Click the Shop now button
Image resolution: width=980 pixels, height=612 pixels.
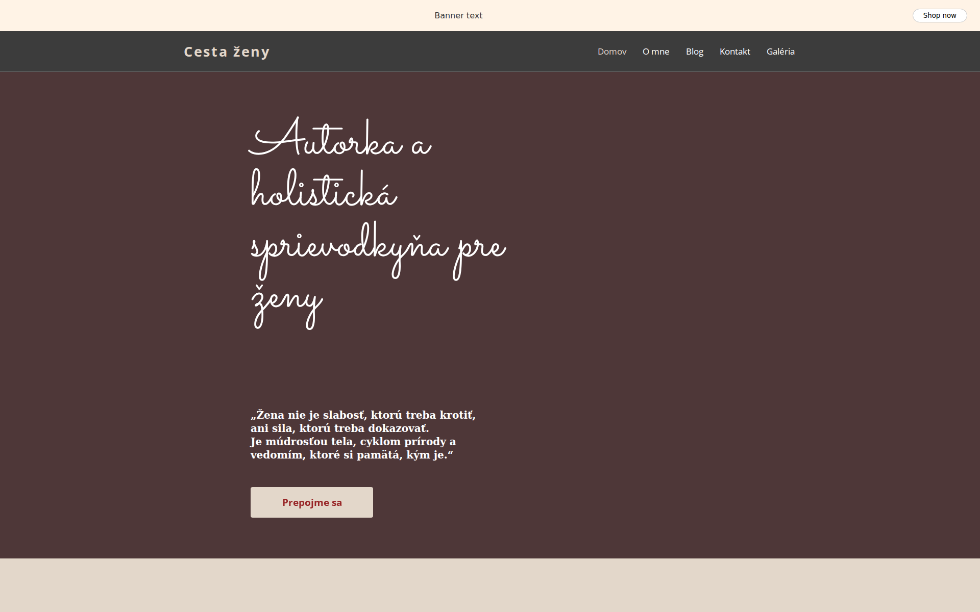pyautogui.click(x=939, y=15)
